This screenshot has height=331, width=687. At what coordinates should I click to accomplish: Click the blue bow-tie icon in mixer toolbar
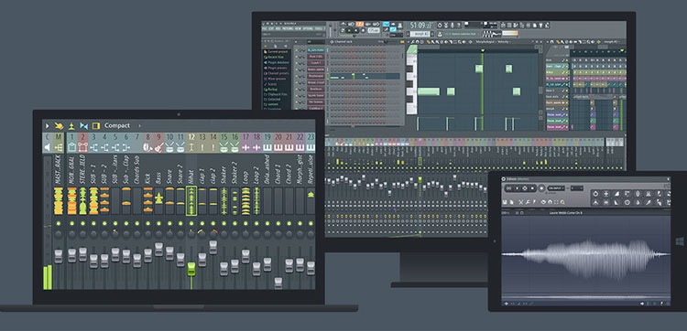(83, 125)
